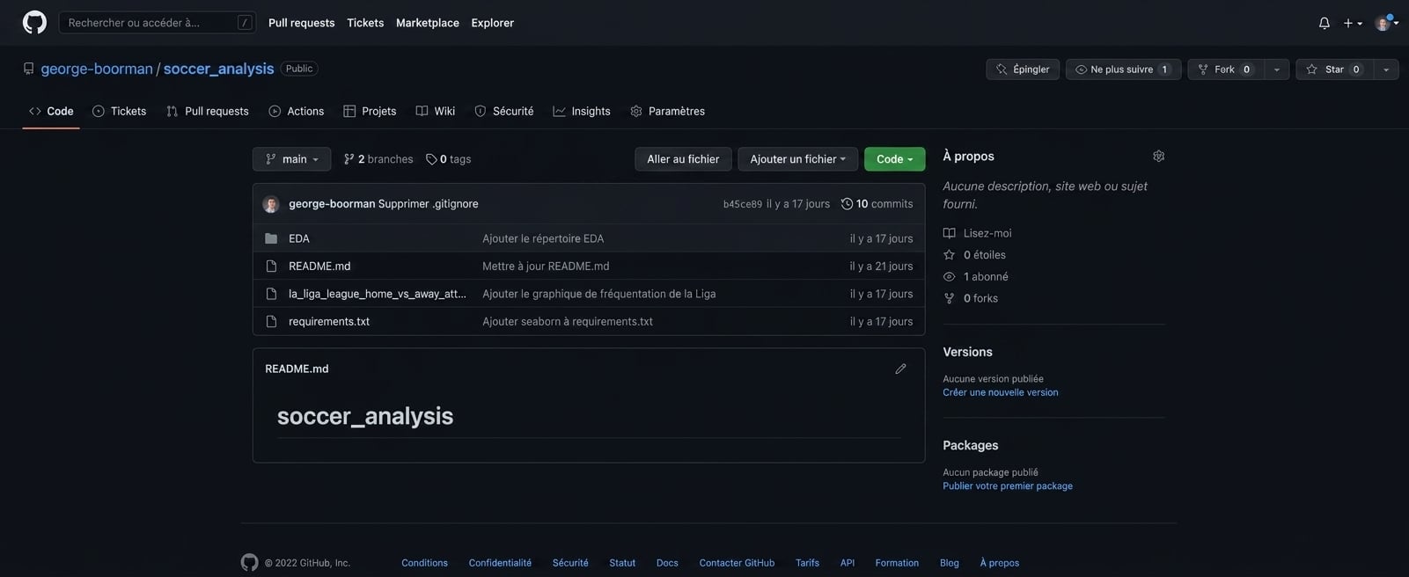The width and height of the screenshot is (1409, 577).
Task: Open commit Ajouter le répertoire EDA
Action: pos(543,238)
